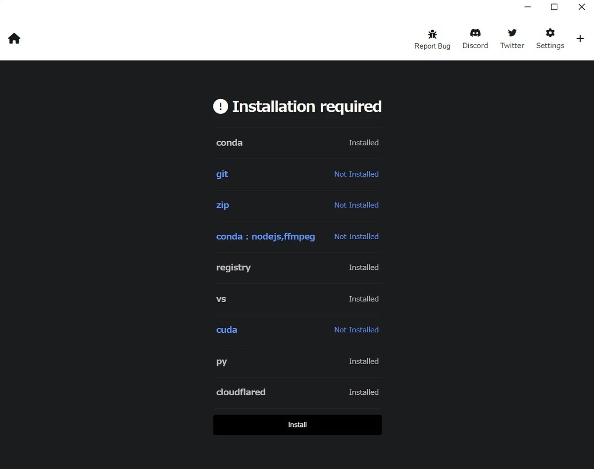Go to the home screen icon
The width and height of the screenshot is (594, 469).
[x=14, y=39]
